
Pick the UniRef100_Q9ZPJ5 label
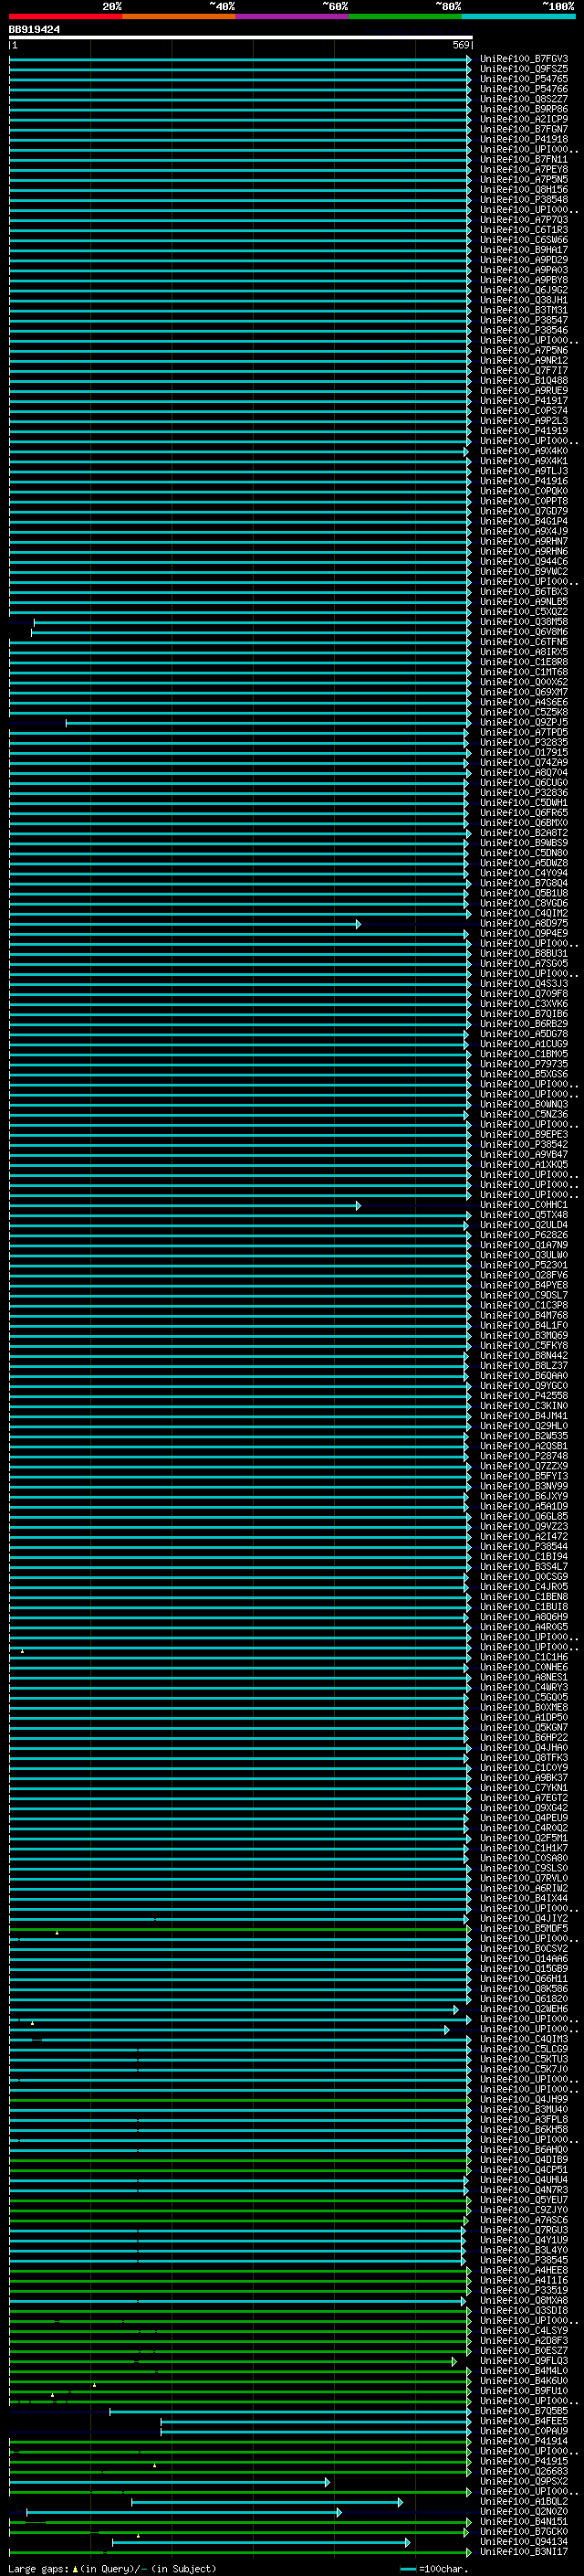[x=523, y=722]
